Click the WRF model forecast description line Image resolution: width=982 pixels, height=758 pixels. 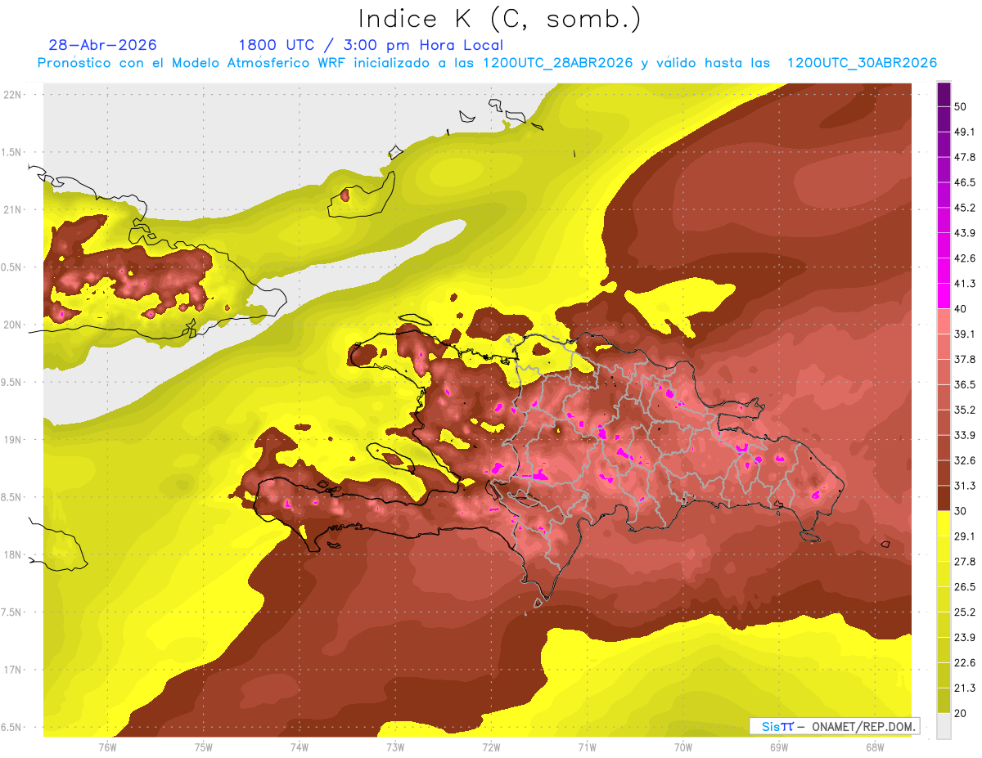pyautogui.click(x=487, y=63)
